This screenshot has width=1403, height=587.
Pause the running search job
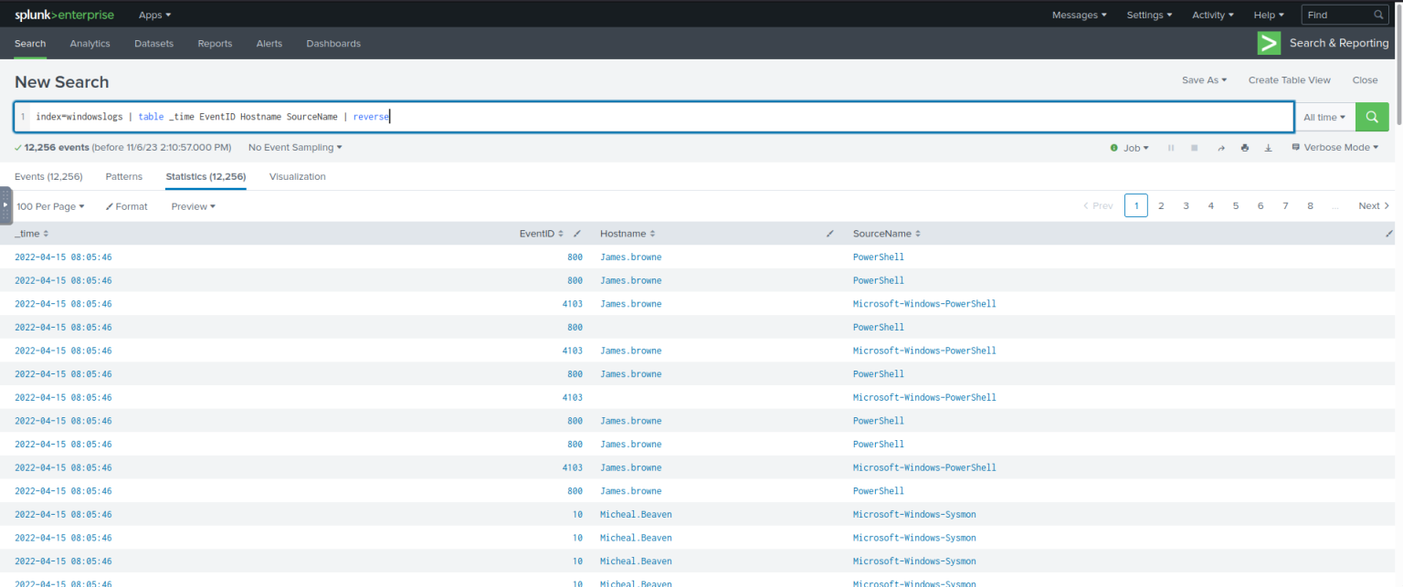click(x=1171, y=147)
